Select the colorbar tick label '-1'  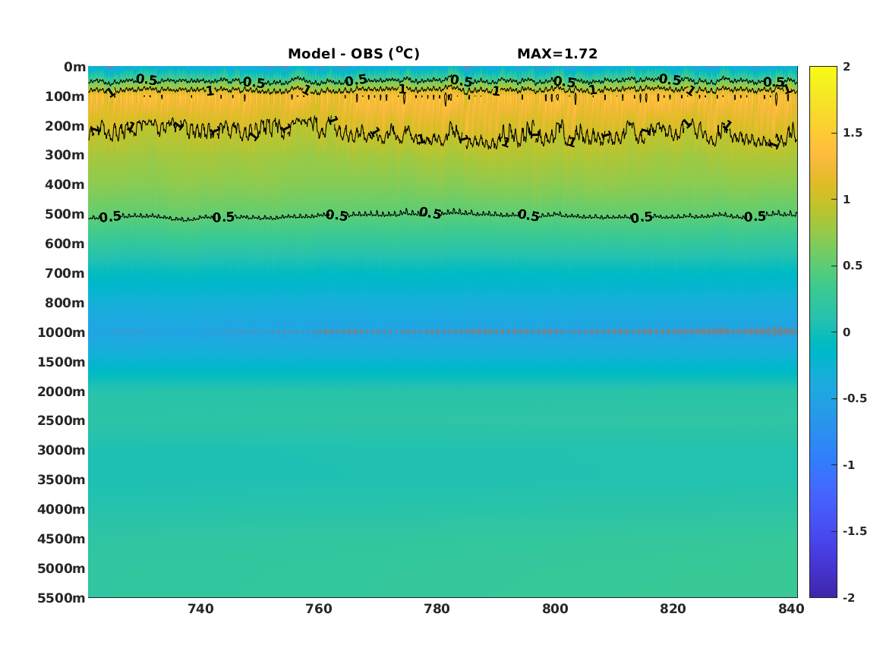(x=849, y=464)
